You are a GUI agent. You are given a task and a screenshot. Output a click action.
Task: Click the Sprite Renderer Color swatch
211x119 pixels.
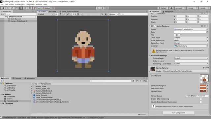pos(190,32)
